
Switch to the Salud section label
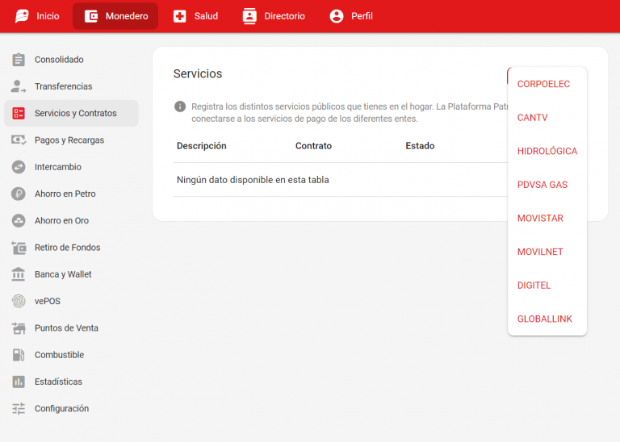(206, 16)
